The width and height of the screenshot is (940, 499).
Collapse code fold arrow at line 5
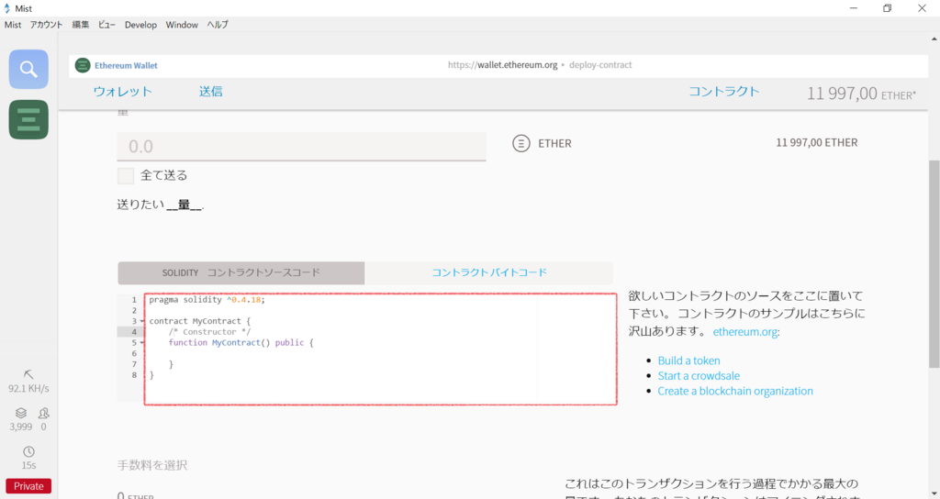pos(142,343)
